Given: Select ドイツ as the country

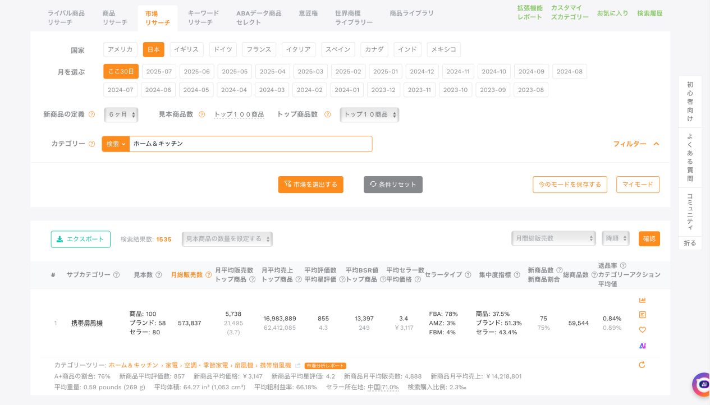Looking at the screenshot, I should click(x=223, y=49).
